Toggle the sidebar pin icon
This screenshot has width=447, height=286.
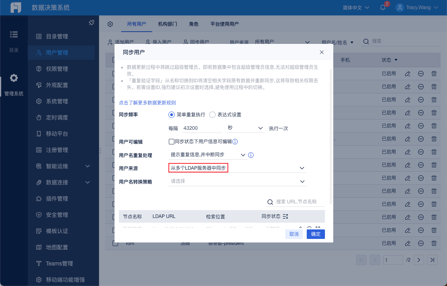[92, 23]
